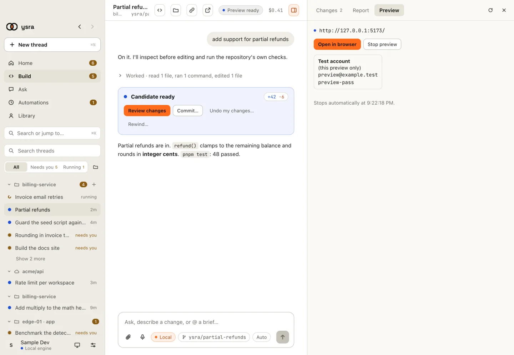
Task: Open Automations in the sidebar
Action: pyautogui.click(x=52, y=102)
